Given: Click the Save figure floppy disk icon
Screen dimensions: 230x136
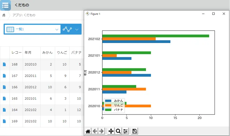Looking at the screenshot, I should click(x=135, y=131).
